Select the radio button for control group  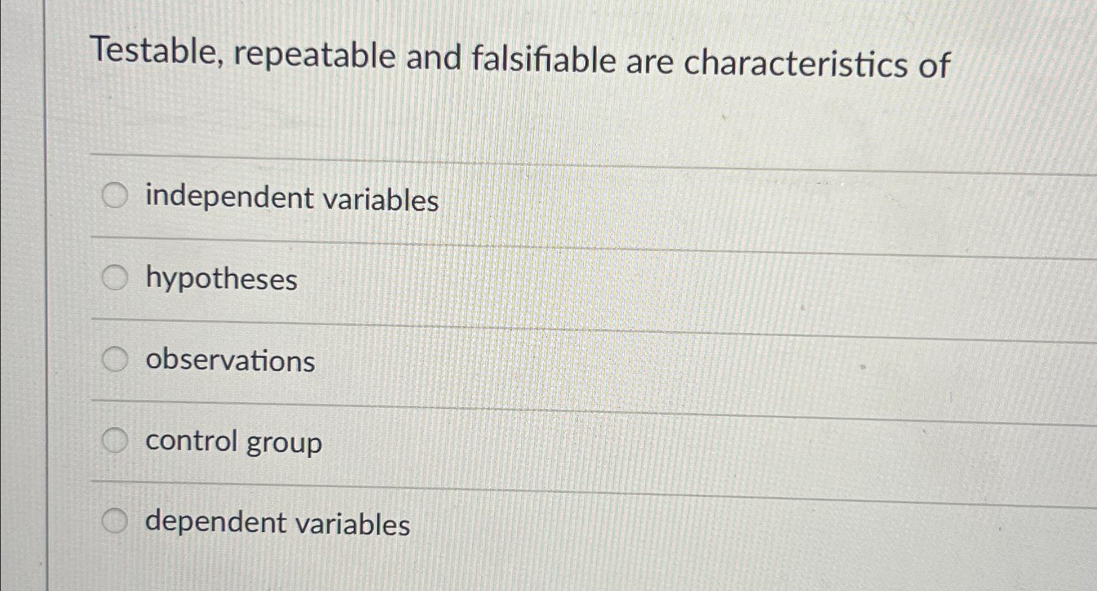point(116,441)
